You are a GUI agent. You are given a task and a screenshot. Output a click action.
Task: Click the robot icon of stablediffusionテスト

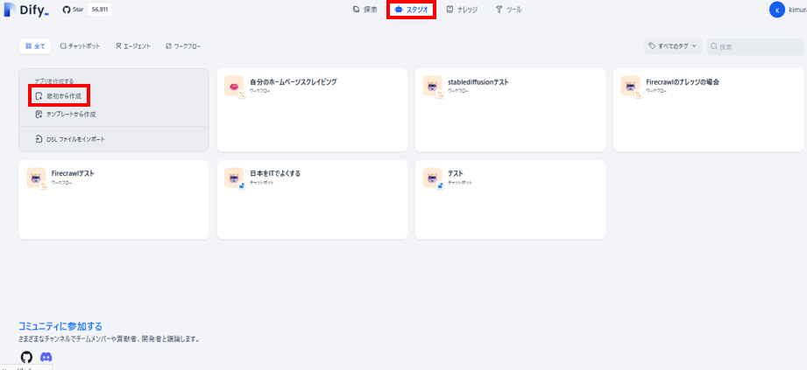click(432, 86)
